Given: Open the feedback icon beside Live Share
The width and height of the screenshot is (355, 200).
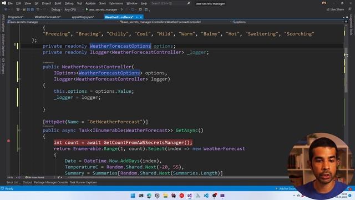Looking at the screenshot, I should point(350,9).
